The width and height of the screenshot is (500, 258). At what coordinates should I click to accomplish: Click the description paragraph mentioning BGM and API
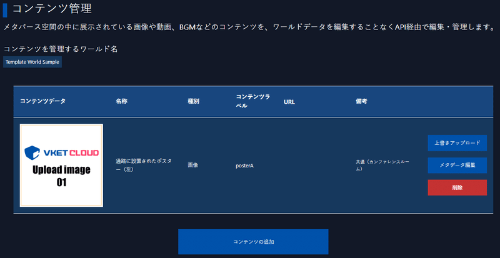[249, 26]
